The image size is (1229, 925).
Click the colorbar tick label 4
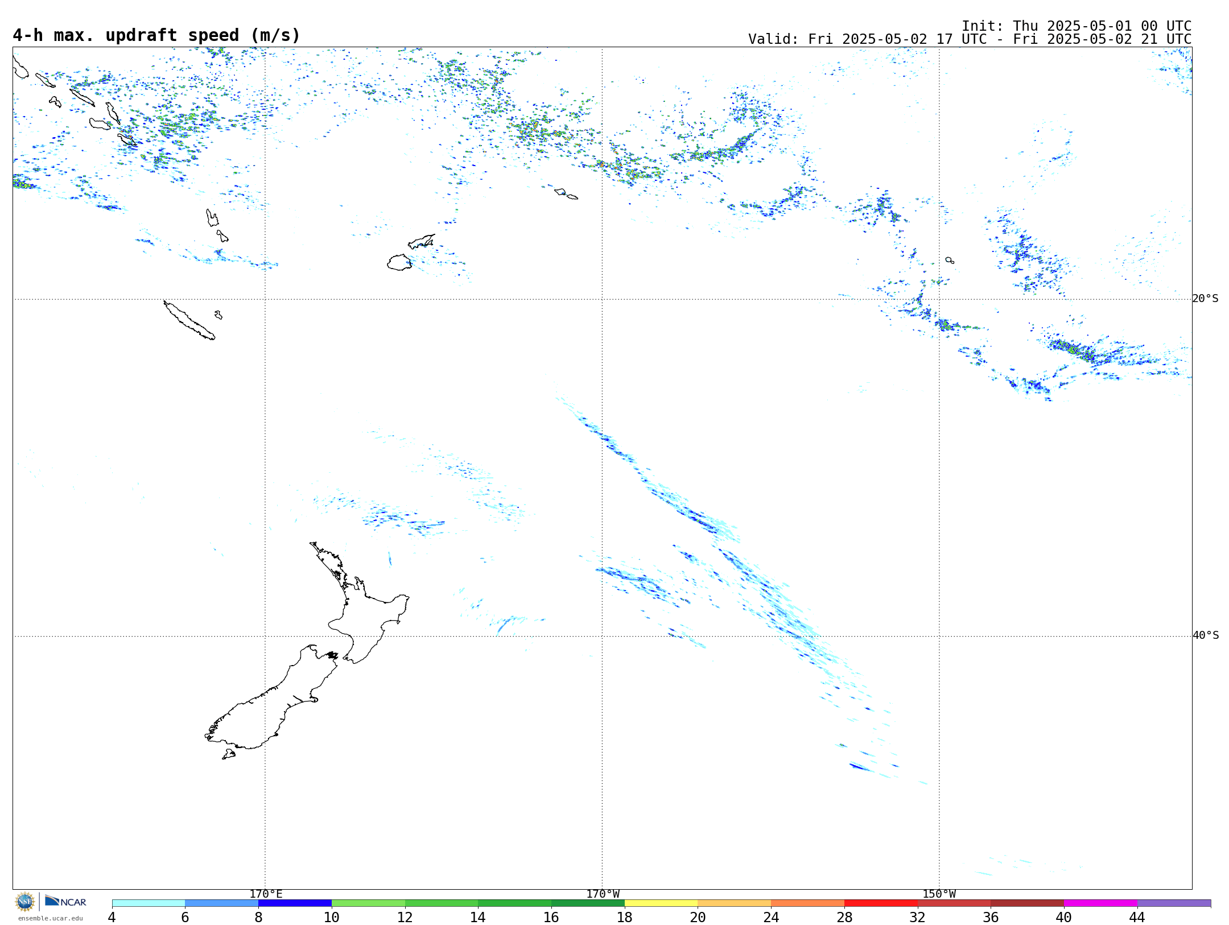[x=112, y=917]
